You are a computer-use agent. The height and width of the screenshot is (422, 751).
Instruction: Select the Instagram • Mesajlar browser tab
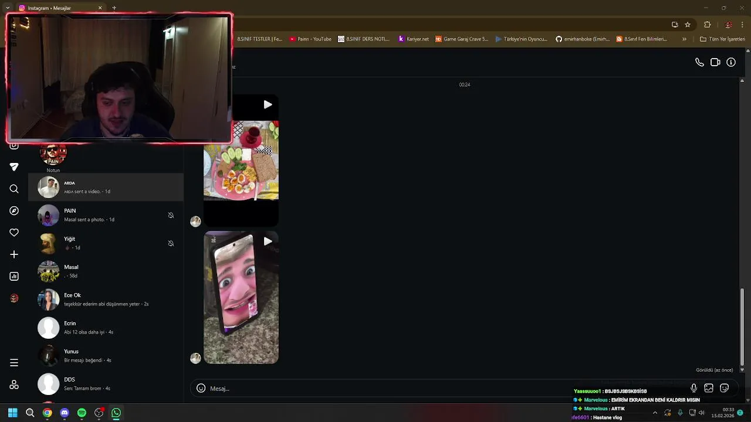[60, 8]
